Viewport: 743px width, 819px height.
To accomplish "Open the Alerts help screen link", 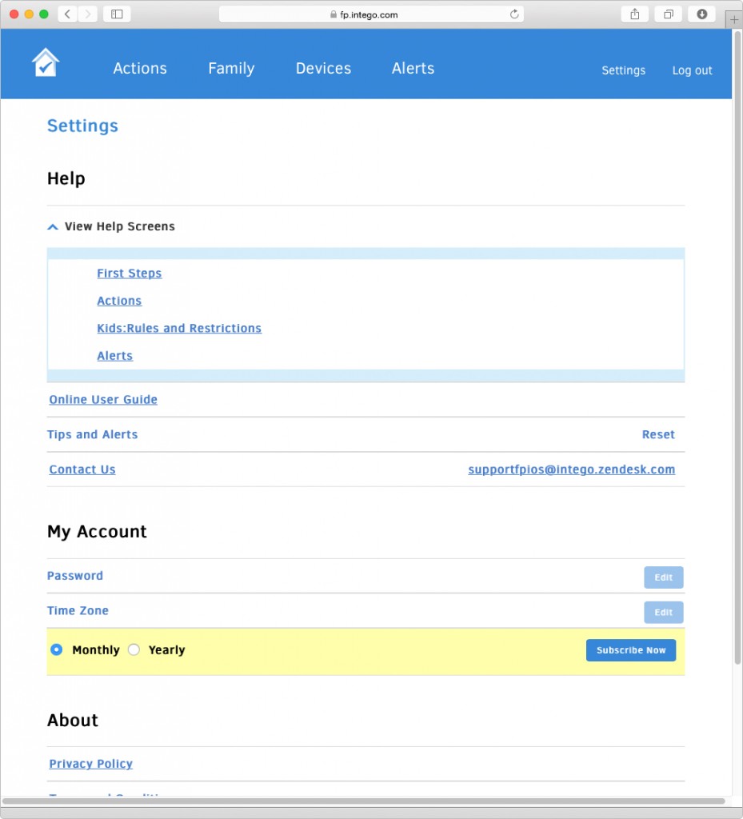I will click(115, 356).
